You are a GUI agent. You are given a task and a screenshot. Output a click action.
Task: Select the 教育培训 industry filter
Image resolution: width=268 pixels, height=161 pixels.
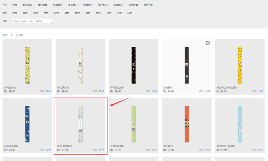coord(27,5)
